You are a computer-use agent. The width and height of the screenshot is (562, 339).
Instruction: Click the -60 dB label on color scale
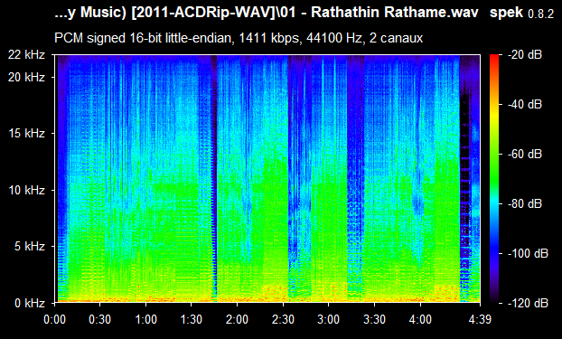525,154
